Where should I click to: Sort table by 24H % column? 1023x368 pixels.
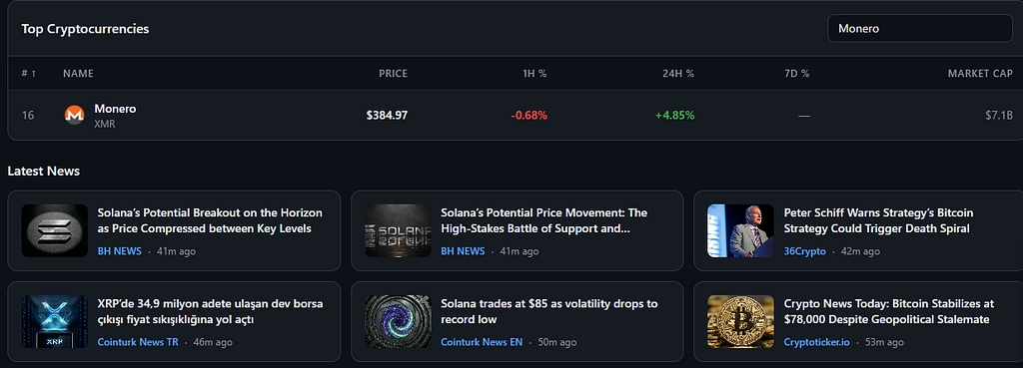678,74
